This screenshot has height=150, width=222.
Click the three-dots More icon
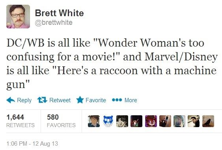(x=117, y=100)
